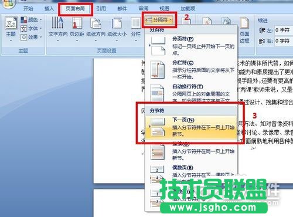The height and width of the screenshot is (217, 293).
Task: Open the 视图 ribbon tab
Action: [164, 8]
